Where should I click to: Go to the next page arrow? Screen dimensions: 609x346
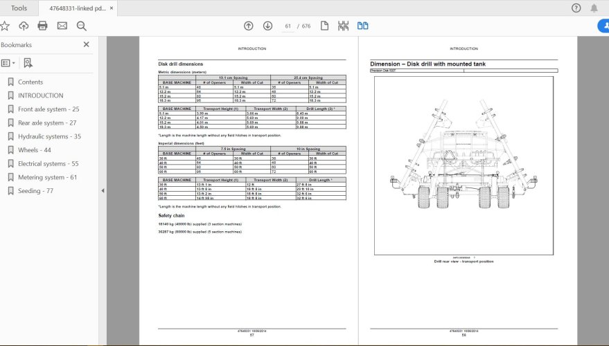267,26
